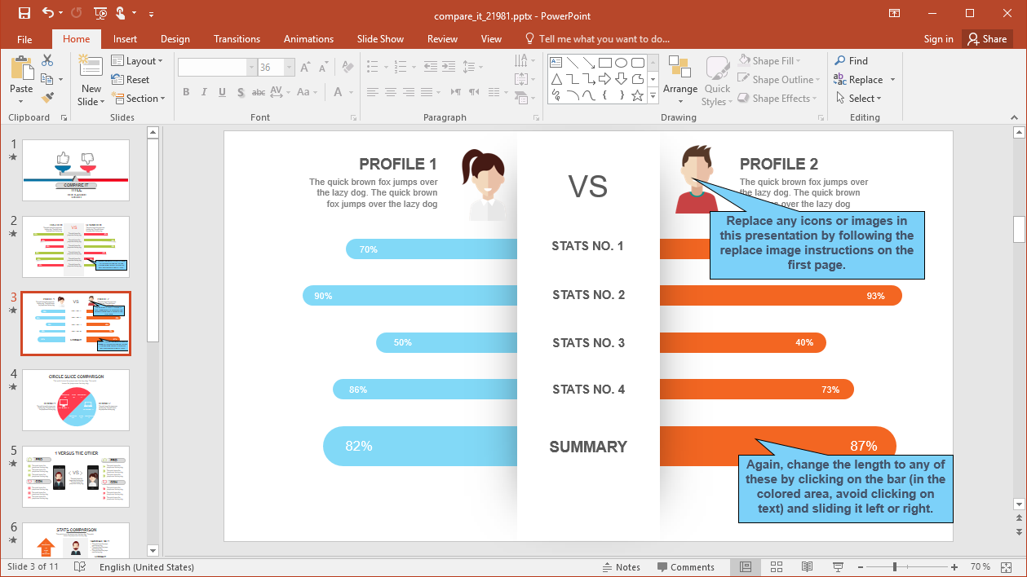
Task: Click the New Slide icon
Action: click(91, 68)
